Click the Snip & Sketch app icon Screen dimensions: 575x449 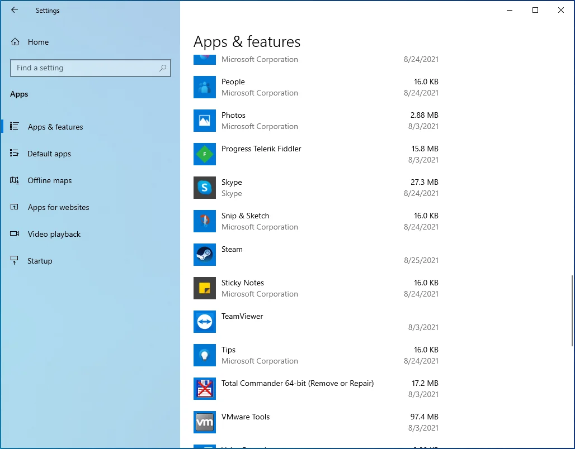(x=205, y=221)
